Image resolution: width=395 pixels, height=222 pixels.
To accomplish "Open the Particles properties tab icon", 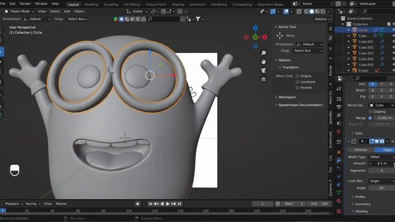I will [x=339, y=168].
